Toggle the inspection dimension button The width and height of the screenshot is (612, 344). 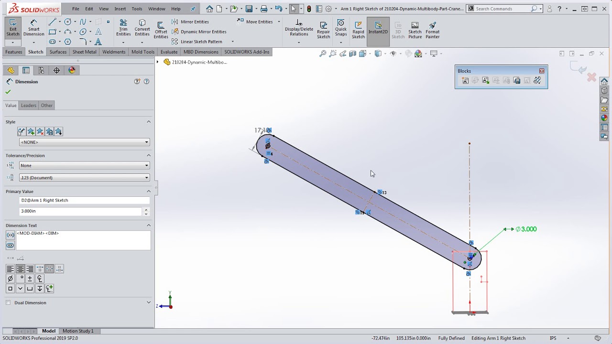(10, 245)
